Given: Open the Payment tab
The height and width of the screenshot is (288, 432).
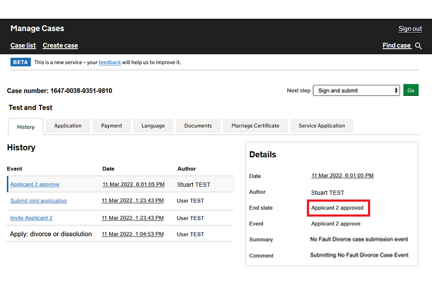Looking at the screenshot, I should [112, 126].
